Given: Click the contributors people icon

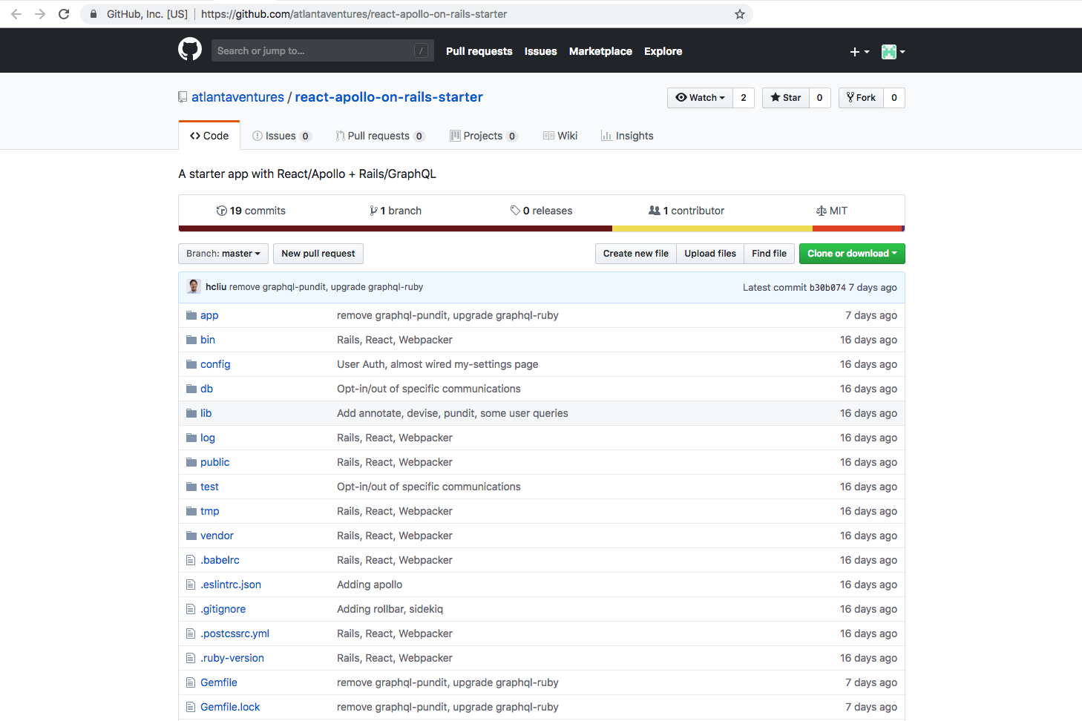Looking at the screenshot, I should (654, 211).
